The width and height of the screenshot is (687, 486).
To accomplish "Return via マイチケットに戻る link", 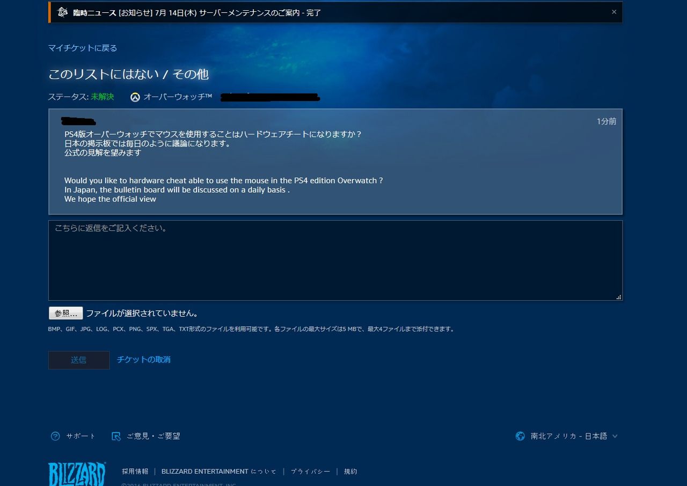I will 82,48.
